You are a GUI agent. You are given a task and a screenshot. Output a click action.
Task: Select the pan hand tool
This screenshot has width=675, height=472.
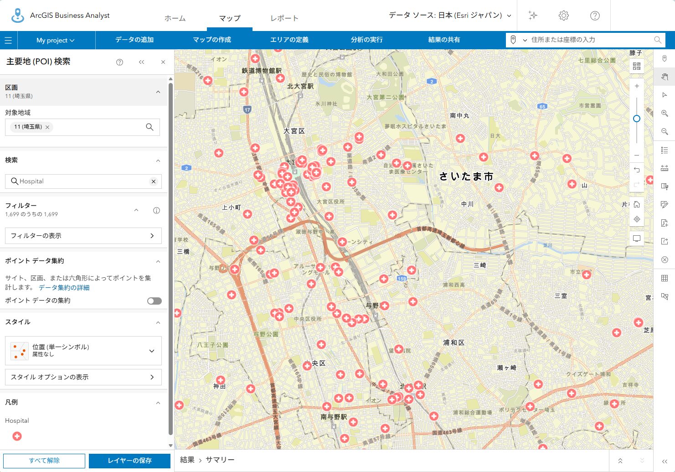click(665, 77)
